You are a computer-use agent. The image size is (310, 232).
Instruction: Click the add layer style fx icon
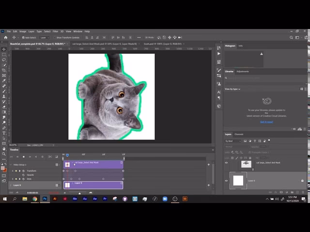[276, 192]
